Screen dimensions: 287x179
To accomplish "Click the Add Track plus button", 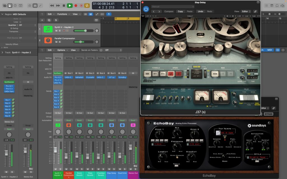I will tap(42, 20).
